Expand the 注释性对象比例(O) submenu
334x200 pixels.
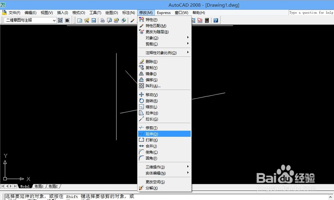pos(164,53)
